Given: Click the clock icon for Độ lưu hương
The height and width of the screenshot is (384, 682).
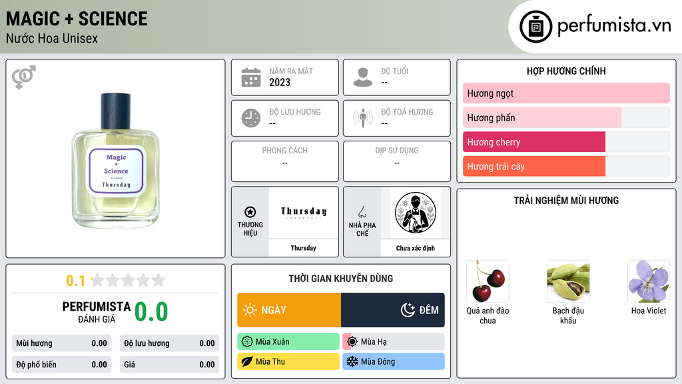Looking at the screenshot, I should [x=251, y=118].
